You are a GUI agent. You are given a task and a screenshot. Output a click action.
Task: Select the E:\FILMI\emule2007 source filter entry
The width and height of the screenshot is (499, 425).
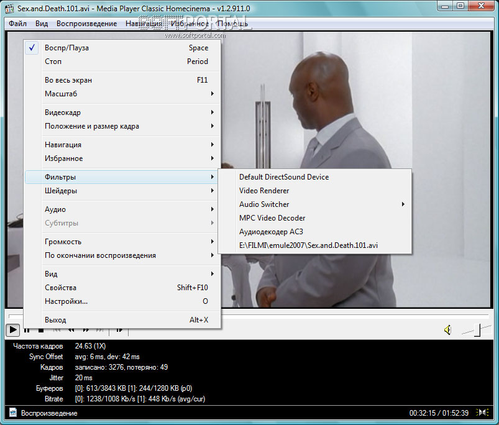coord(314,245)
